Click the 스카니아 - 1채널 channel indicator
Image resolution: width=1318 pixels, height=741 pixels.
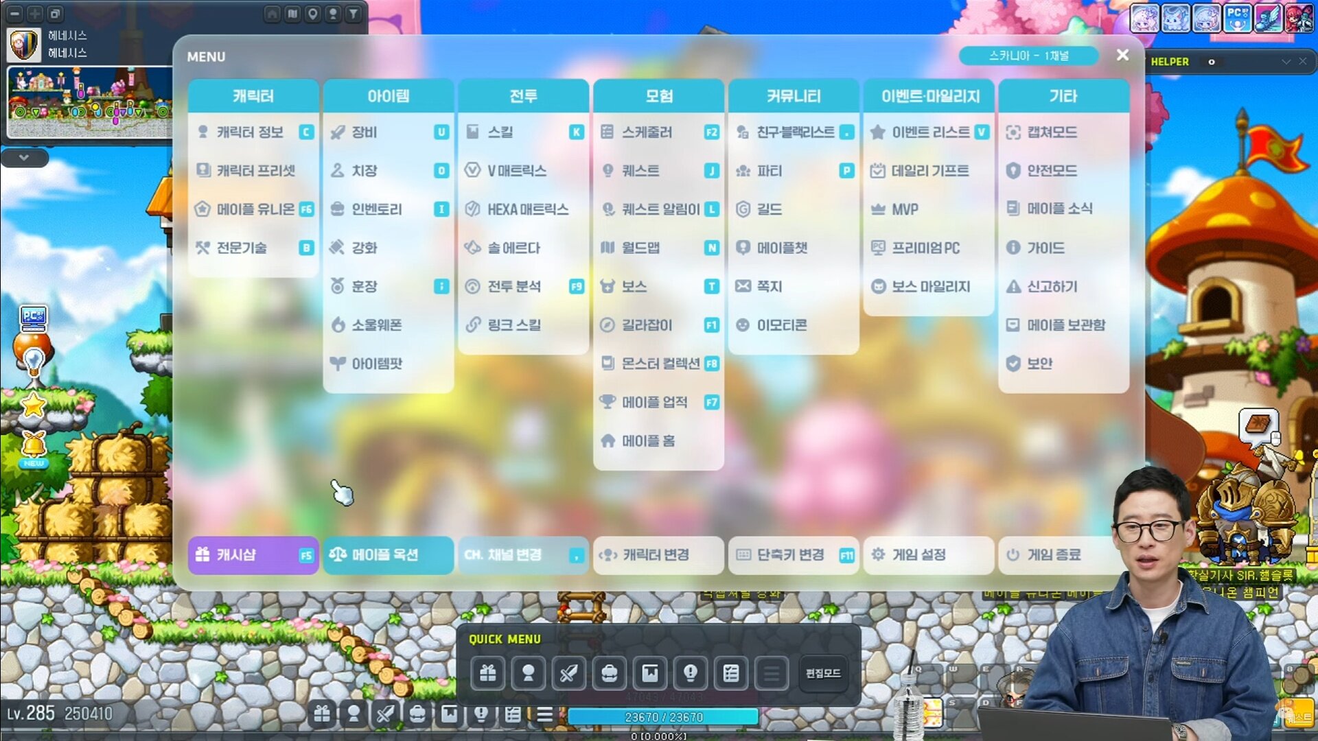click(1028, 56)
